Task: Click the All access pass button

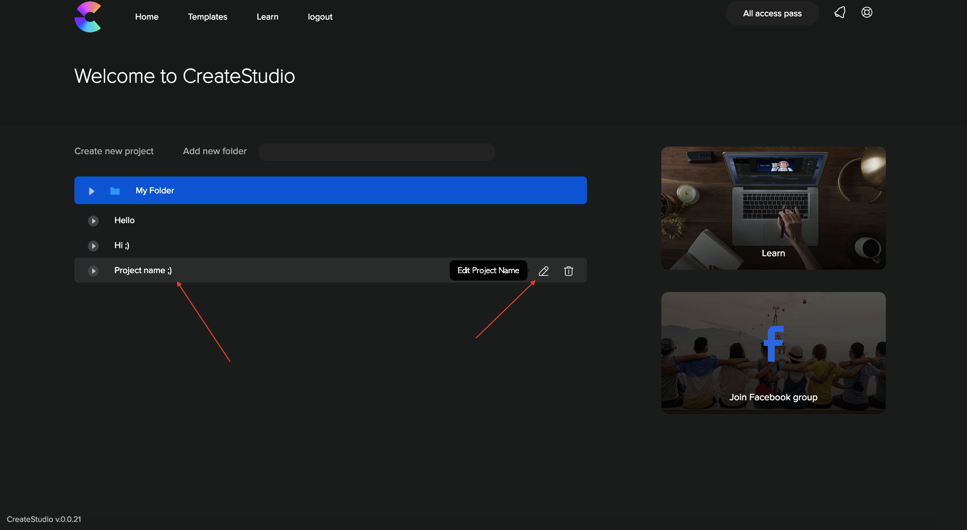Action: 772,13
